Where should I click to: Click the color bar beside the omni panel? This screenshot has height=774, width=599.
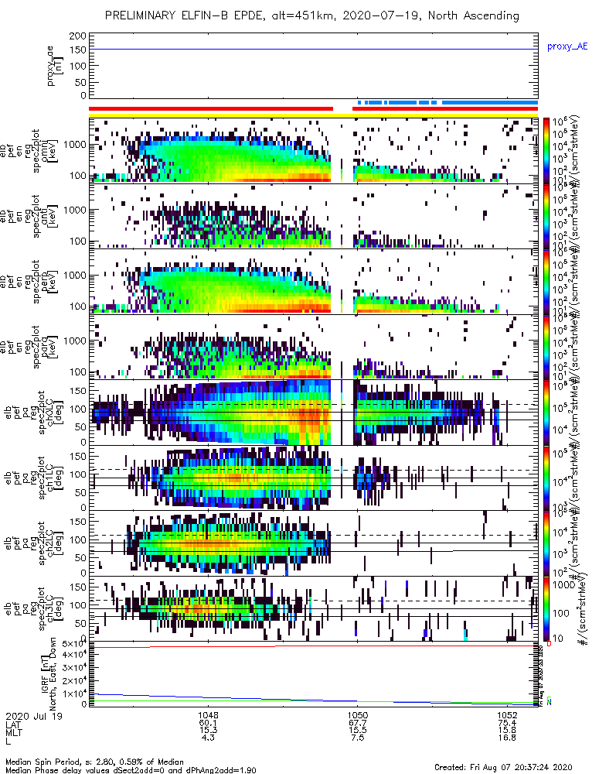(x=546, y=151)
